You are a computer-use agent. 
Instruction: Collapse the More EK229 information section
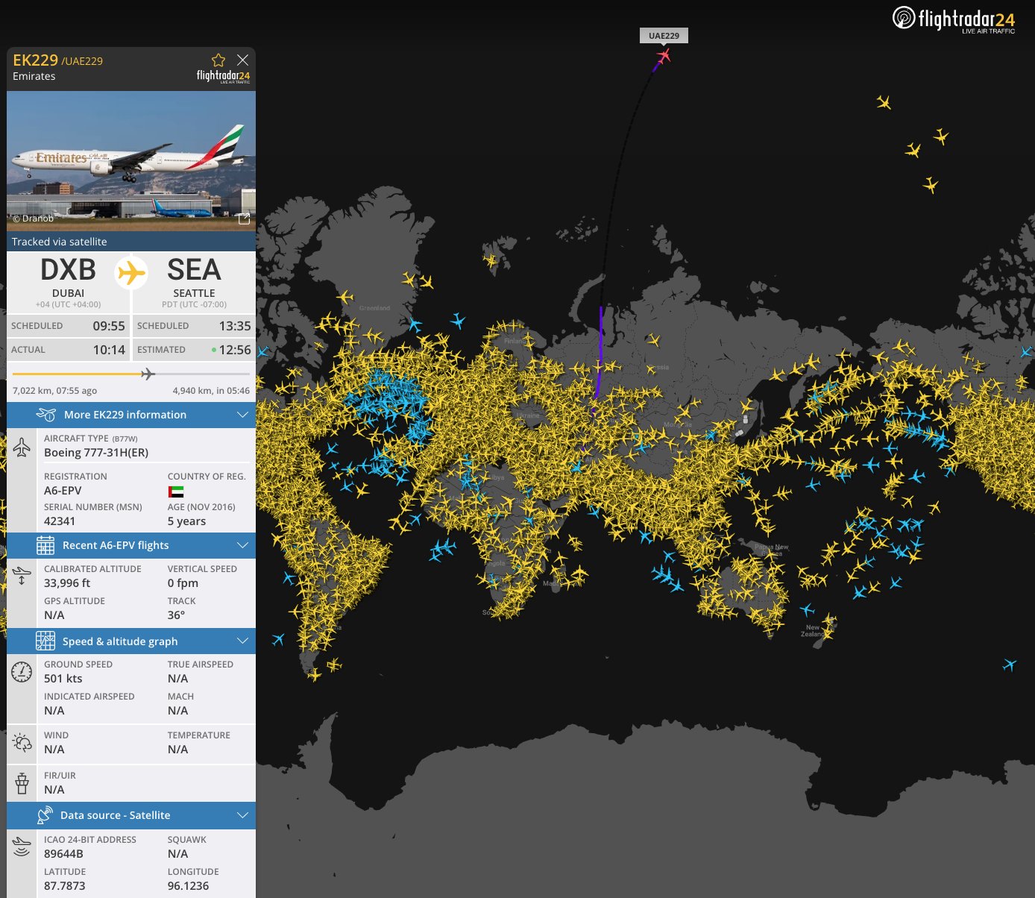pyautogui.click(x=242, y=415)
